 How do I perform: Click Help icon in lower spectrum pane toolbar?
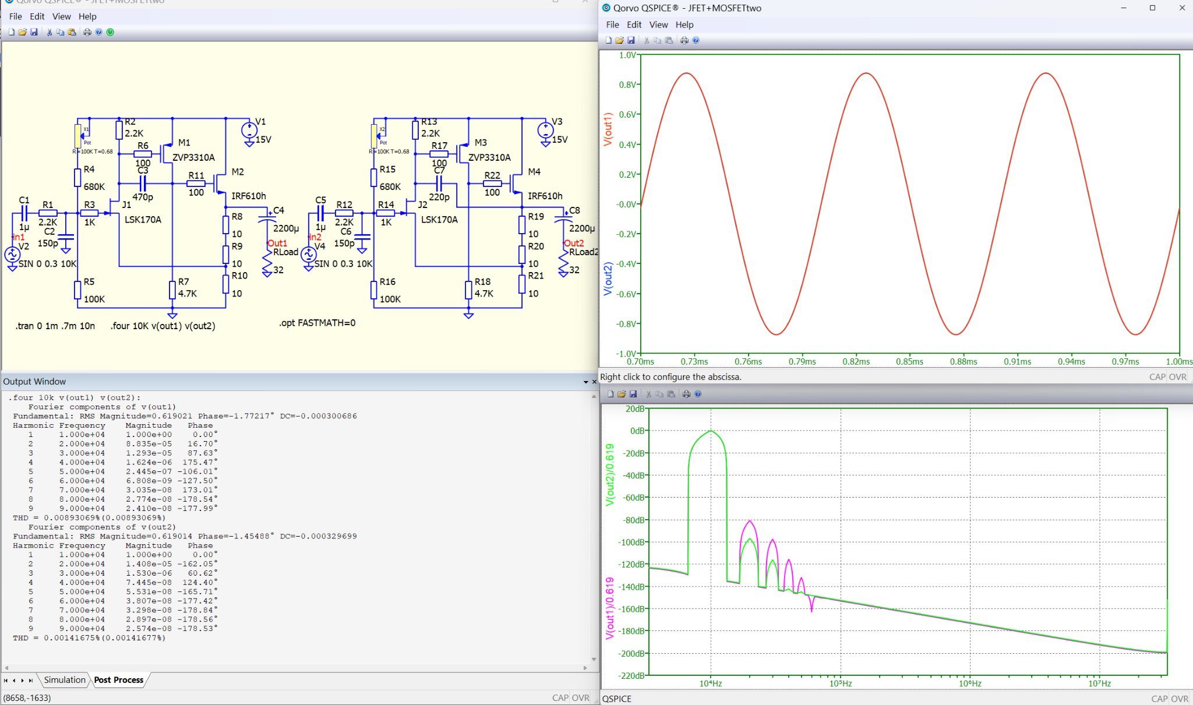click(698, 394)
